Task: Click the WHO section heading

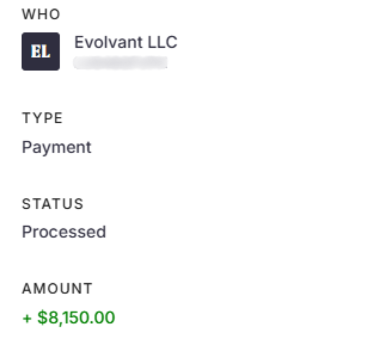Action: (x=41, y=14)
